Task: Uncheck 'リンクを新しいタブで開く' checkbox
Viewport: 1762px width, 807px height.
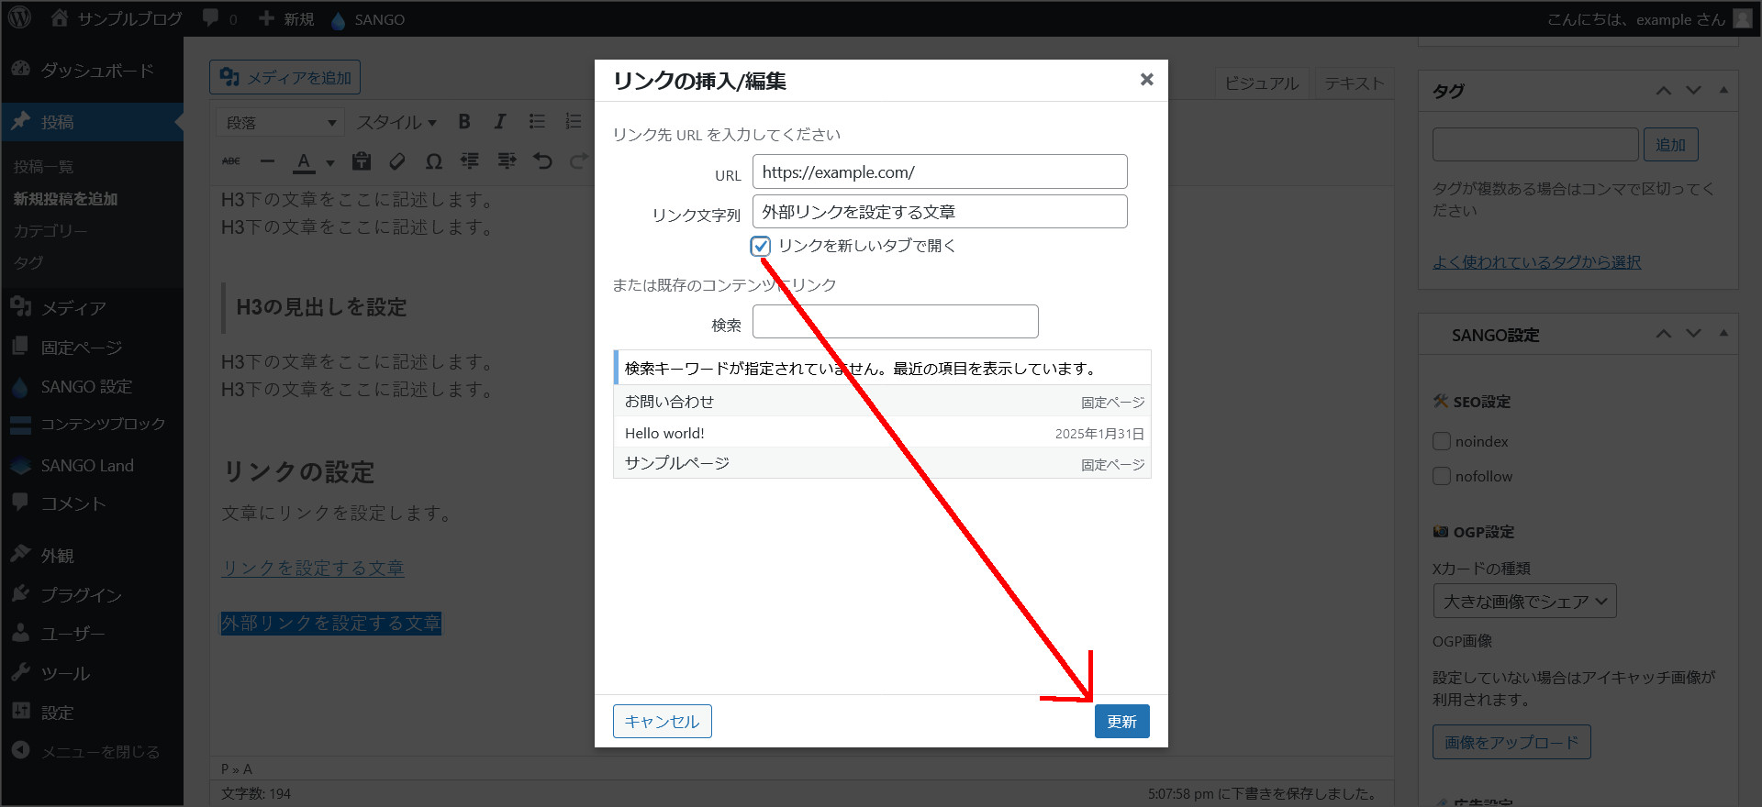Action: 760,246
